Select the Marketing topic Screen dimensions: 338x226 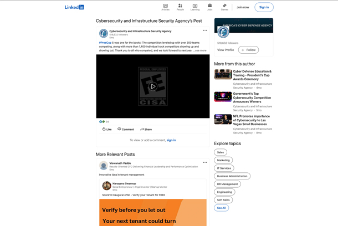pyautogui.click(x=223, y=160)
